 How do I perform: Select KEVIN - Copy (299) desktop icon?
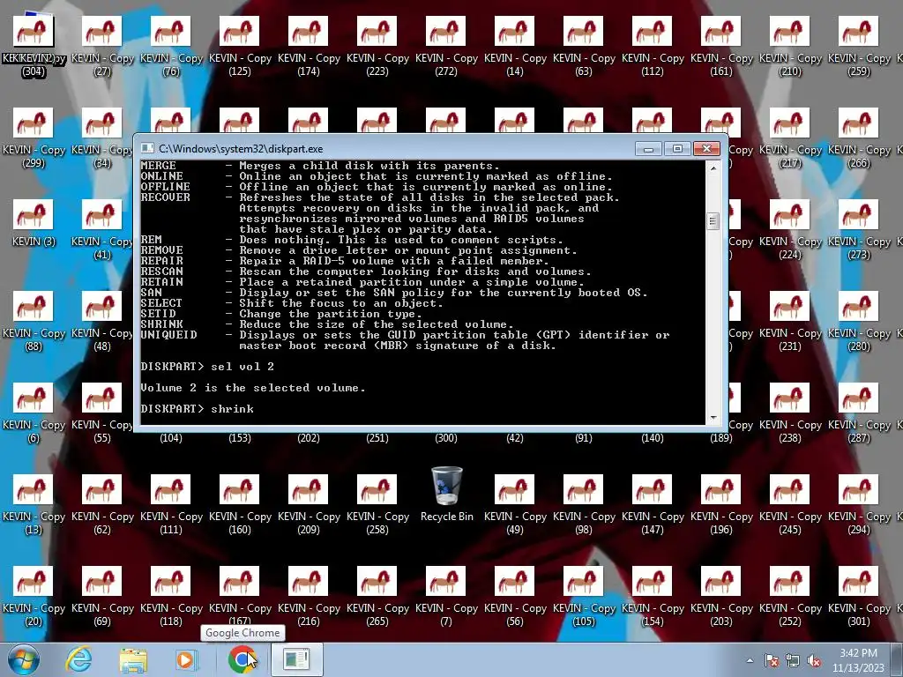point(34,138)
